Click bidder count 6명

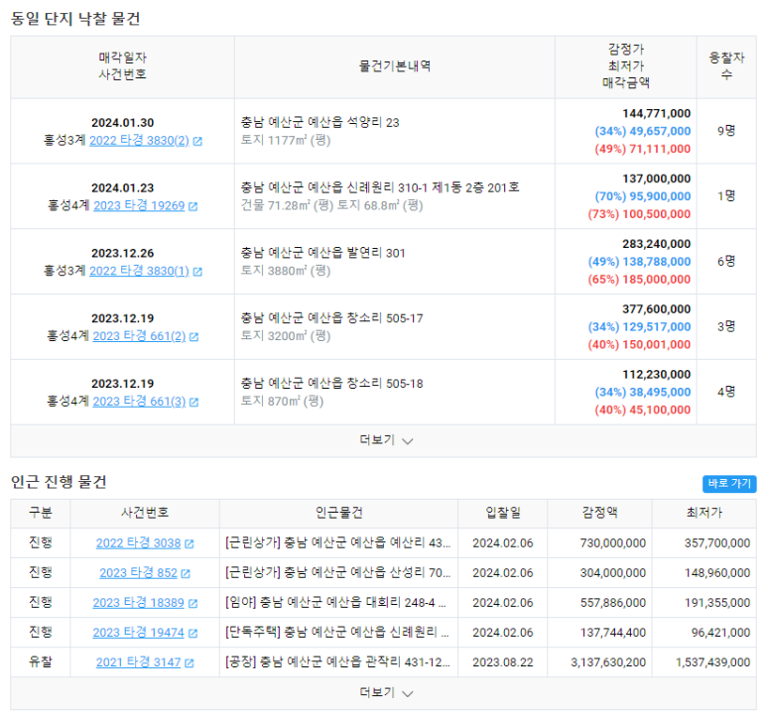click(x=726, y=261)
